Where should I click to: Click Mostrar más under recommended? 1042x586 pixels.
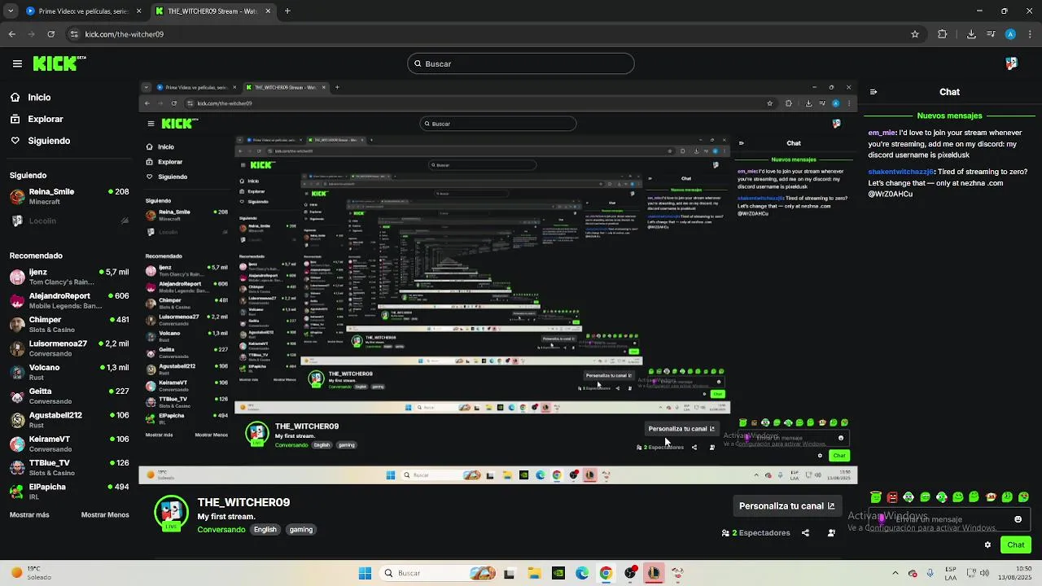pos(29,514)
